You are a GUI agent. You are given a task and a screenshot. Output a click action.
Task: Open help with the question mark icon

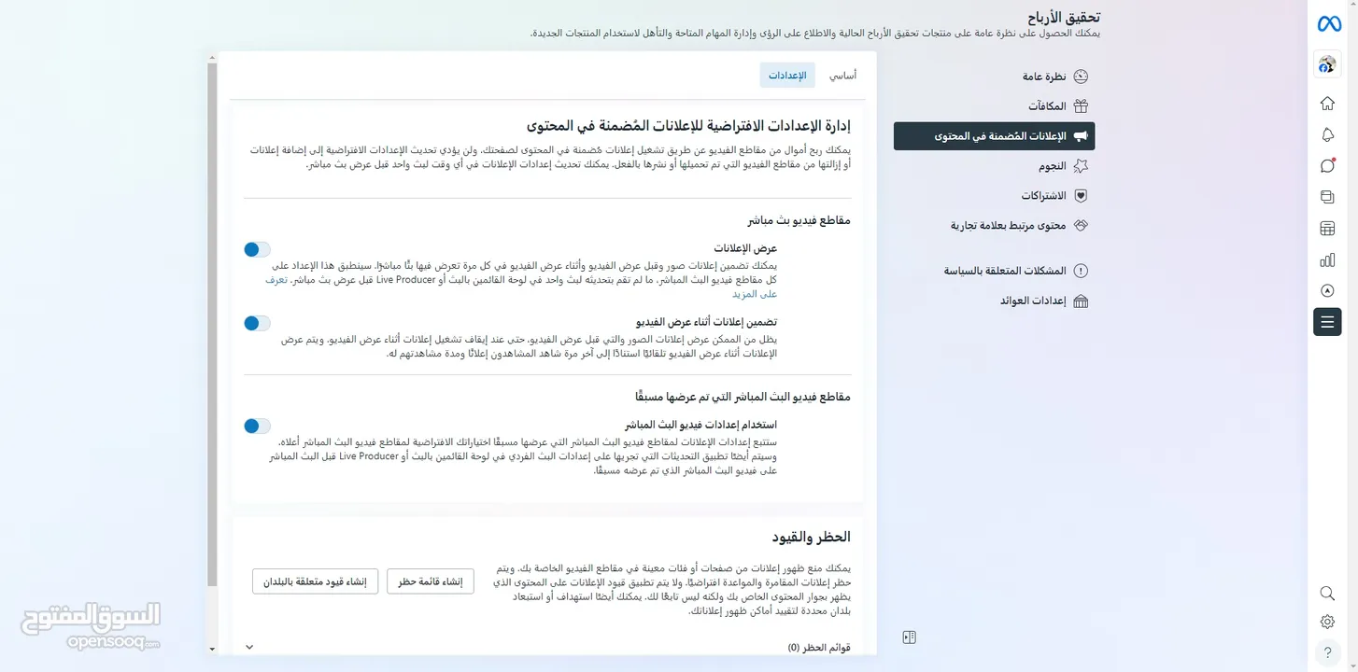[1327, 652]
